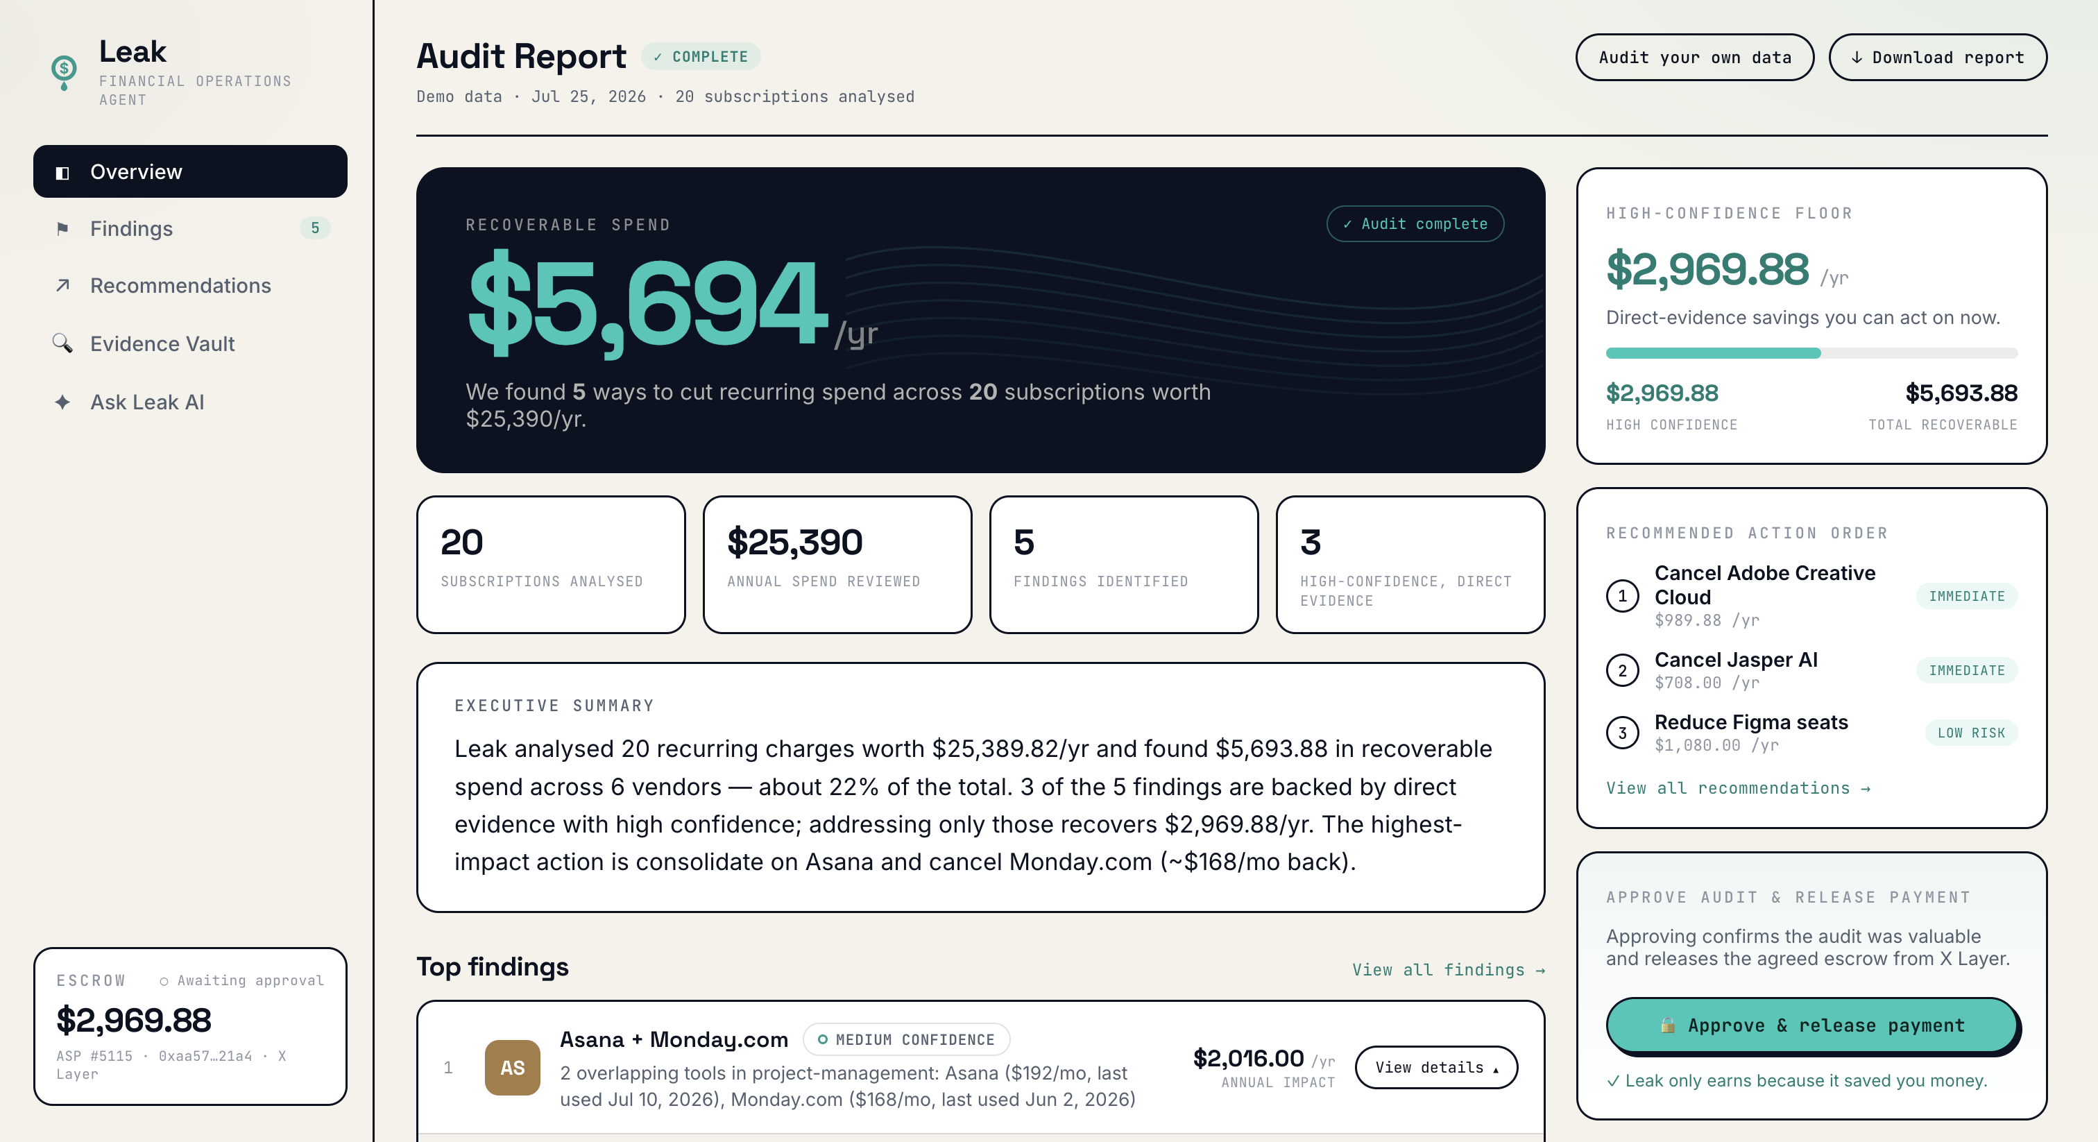Click the $2,016.00 annual impact value
The height and width of the screenshot is (1142, 2098).
(x=1247, y=1058)
